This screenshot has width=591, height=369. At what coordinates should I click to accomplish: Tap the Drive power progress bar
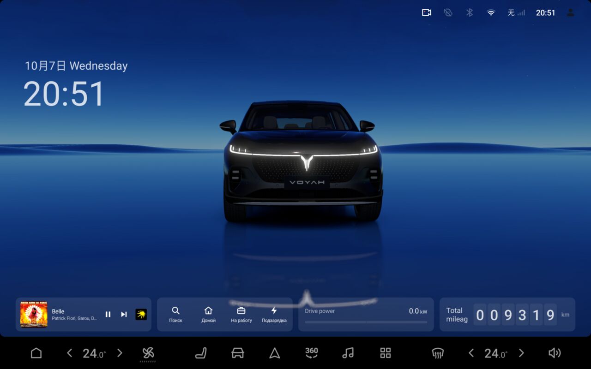[x=366, y=322]
